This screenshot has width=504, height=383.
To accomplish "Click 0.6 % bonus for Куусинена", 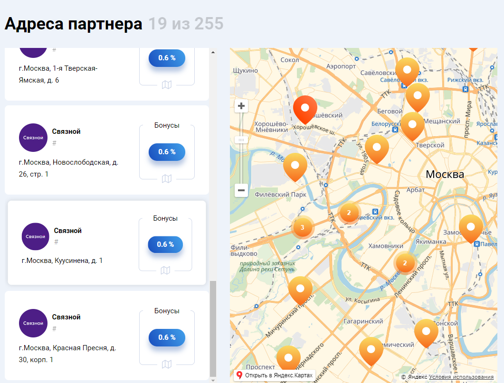I will pos(165,244).
